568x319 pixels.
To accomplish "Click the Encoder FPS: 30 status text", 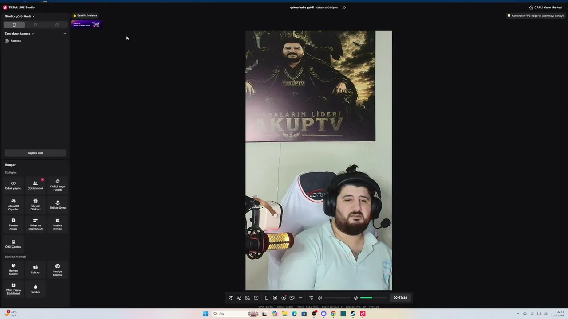I will (356, 307).
